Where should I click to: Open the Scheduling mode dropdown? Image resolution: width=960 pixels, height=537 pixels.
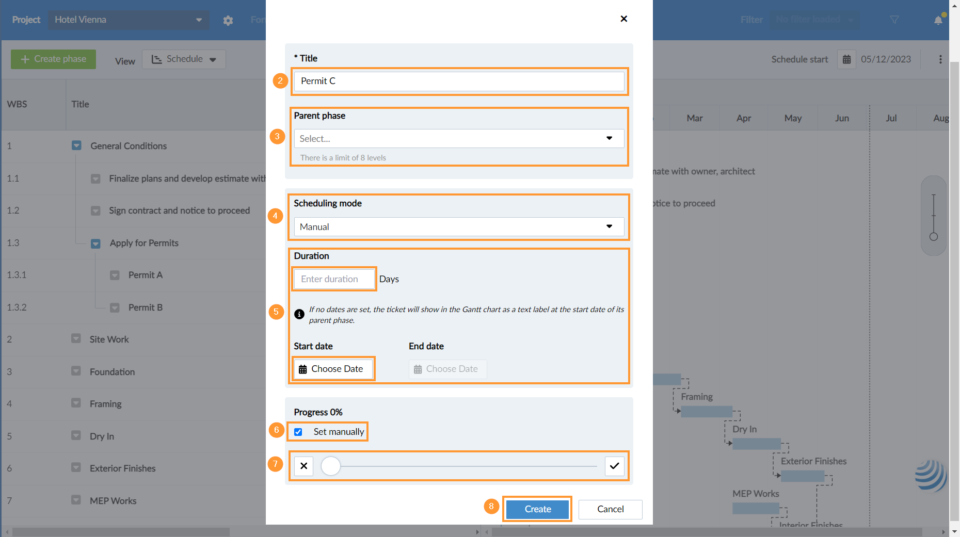pyautogui.click(x=459, y=227)
